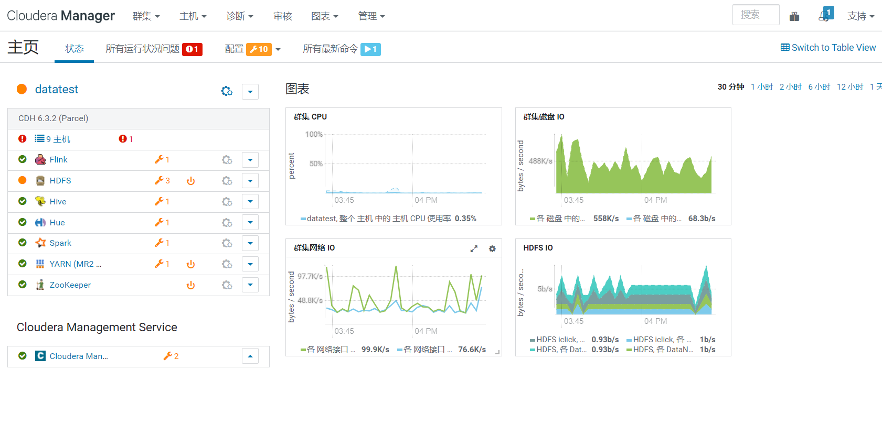Click the gear icon in HDFS row
The height and width of the screenshot is (446, 882).
(227, 181)
